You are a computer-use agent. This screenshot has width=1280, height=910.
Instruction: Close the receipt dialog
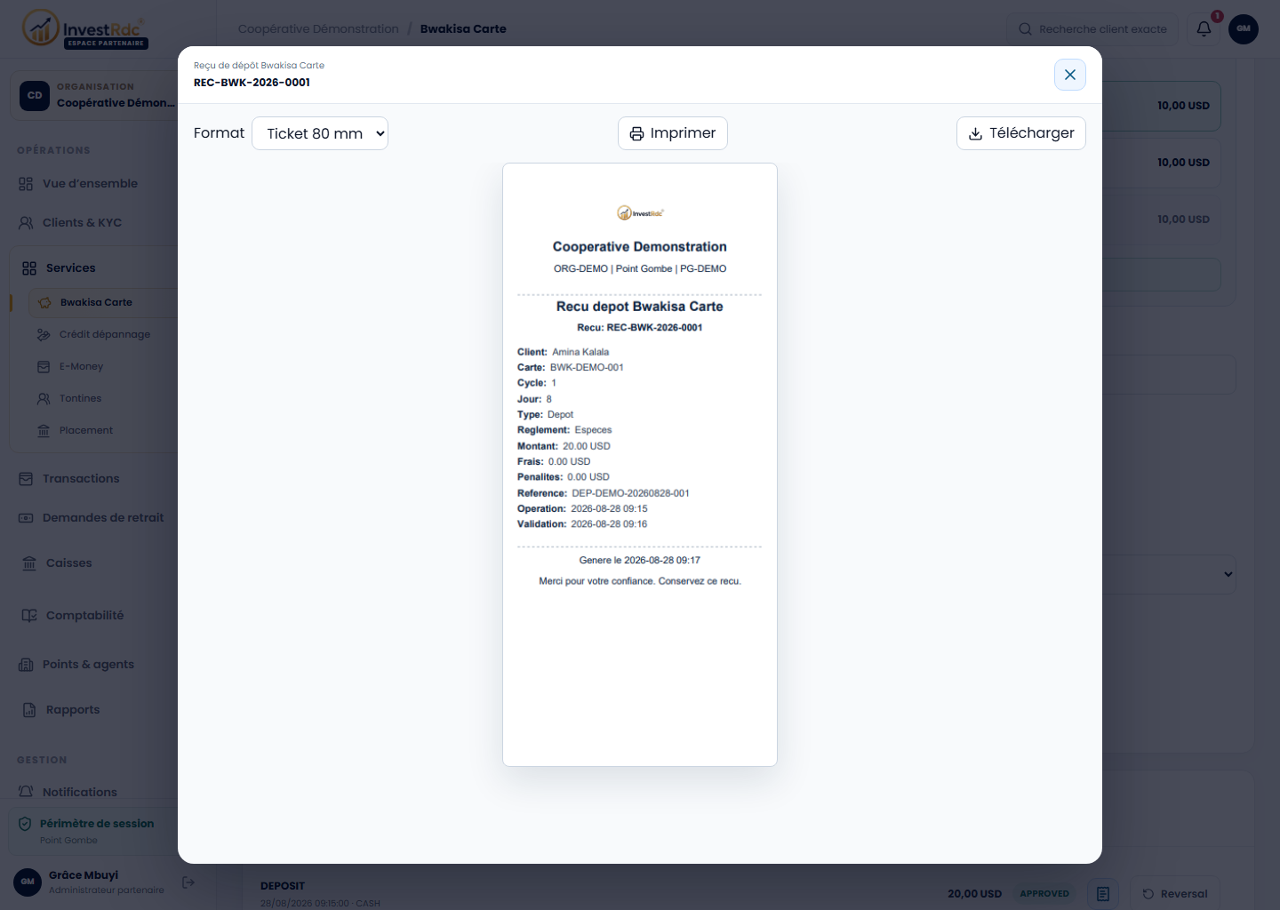click(1069, 75)
